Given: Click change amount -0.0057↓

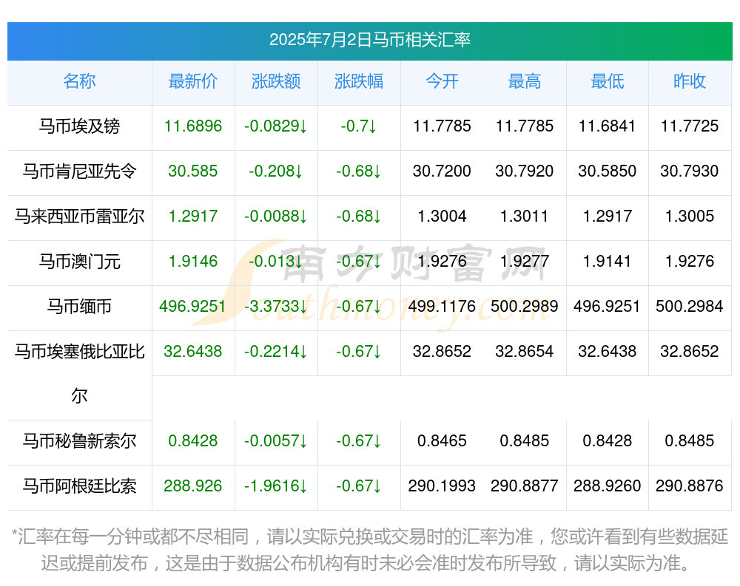Looking at the screenshot, I should click(x=276, y=441).
